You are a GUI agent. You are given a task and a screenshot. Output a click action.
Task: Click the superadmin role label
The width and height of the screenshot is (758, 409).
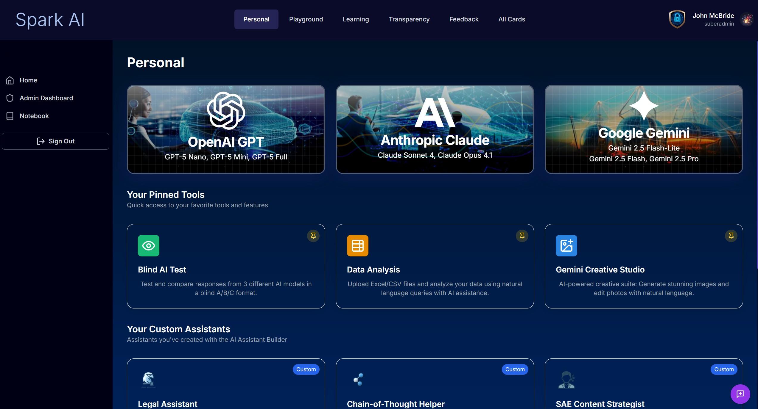click(x=719, y=24)
